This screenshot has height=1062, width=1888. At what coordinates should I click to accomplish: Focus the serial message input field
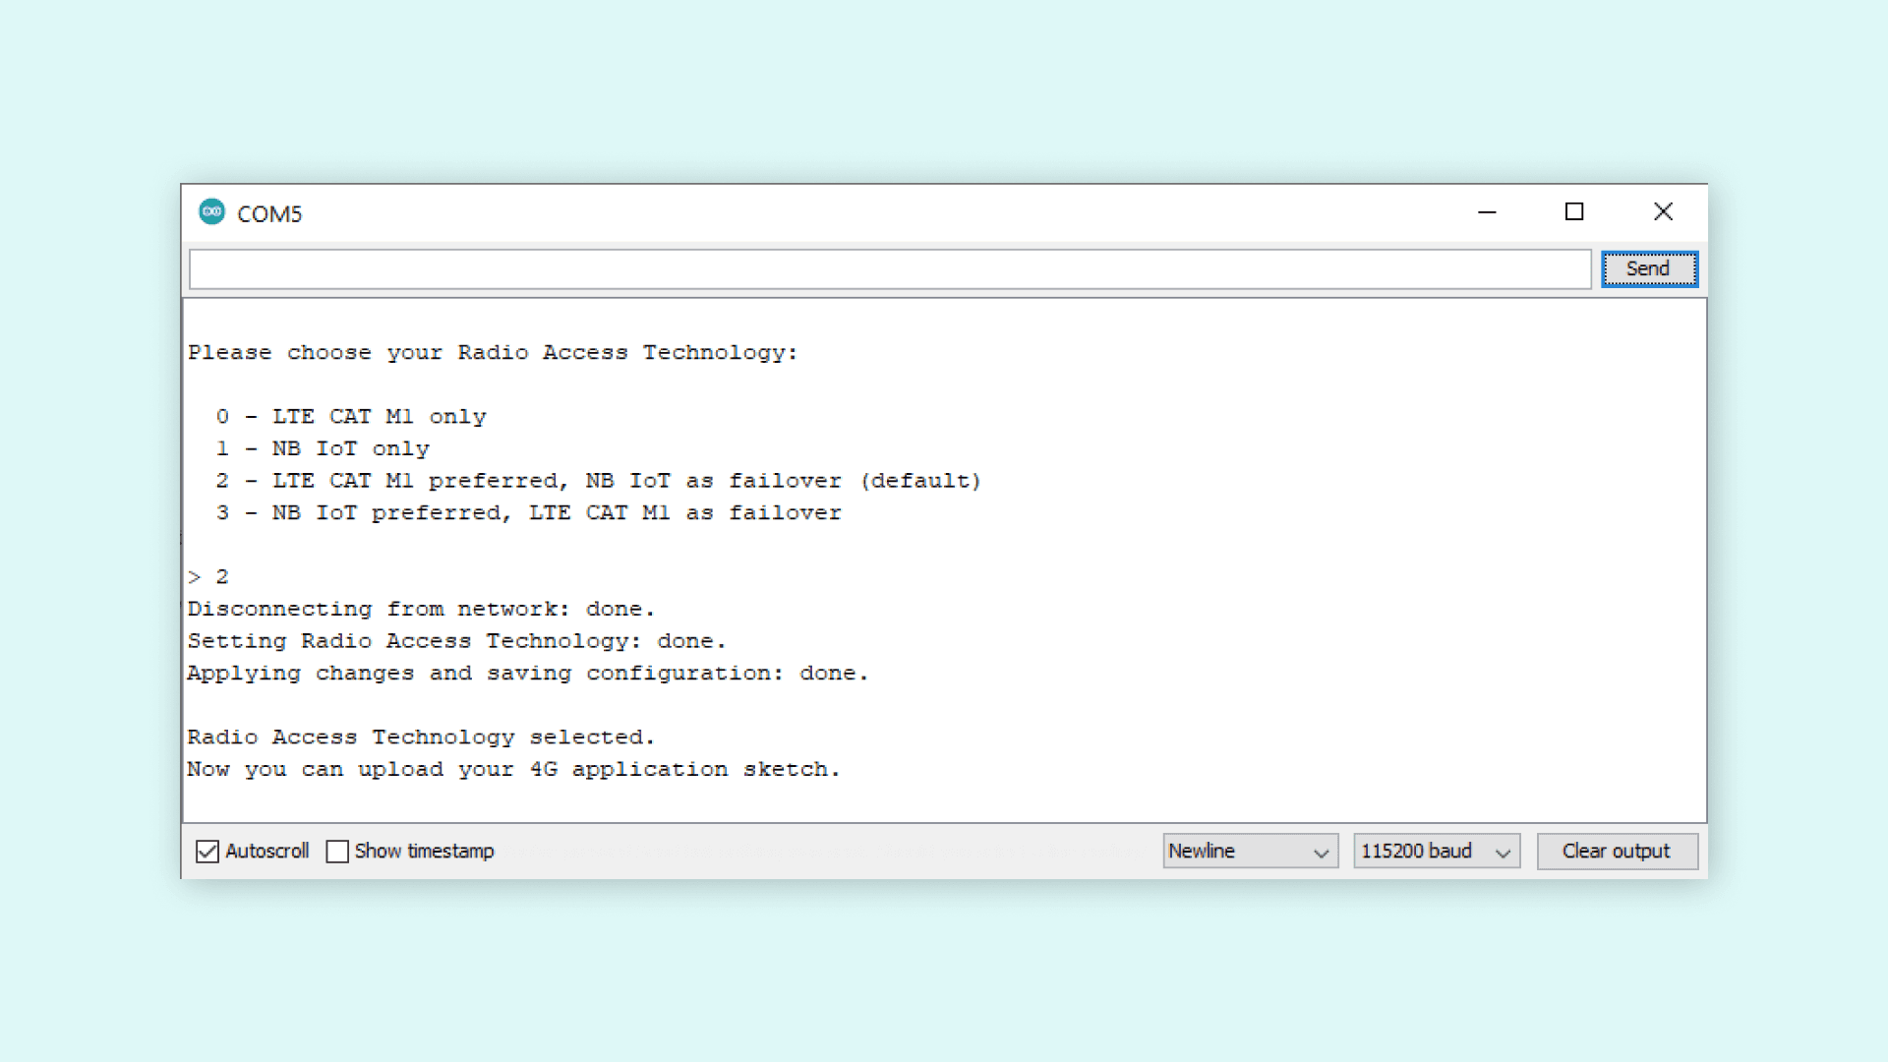coord(889,269)
